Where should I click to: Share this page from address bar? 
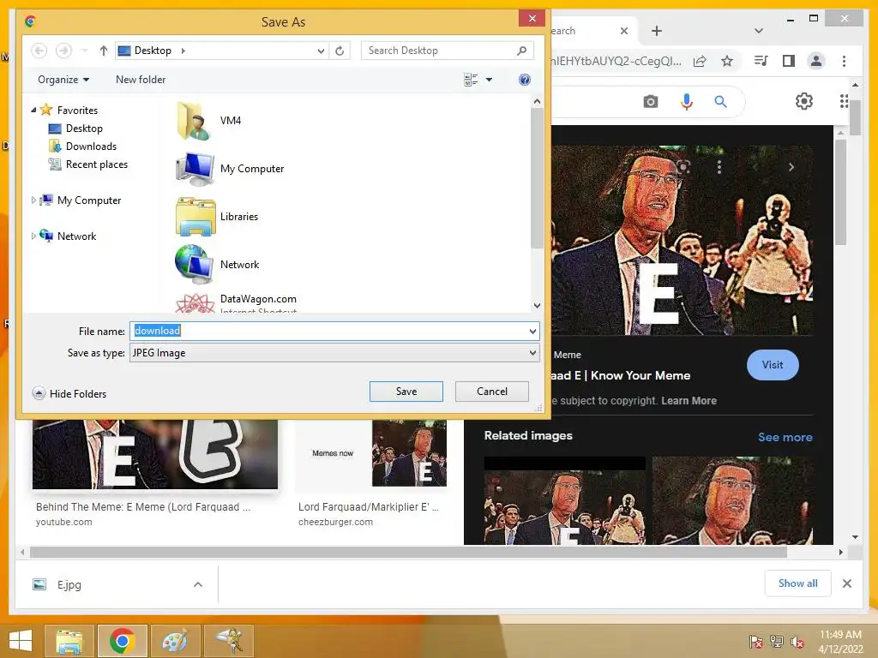click(700, 61)
